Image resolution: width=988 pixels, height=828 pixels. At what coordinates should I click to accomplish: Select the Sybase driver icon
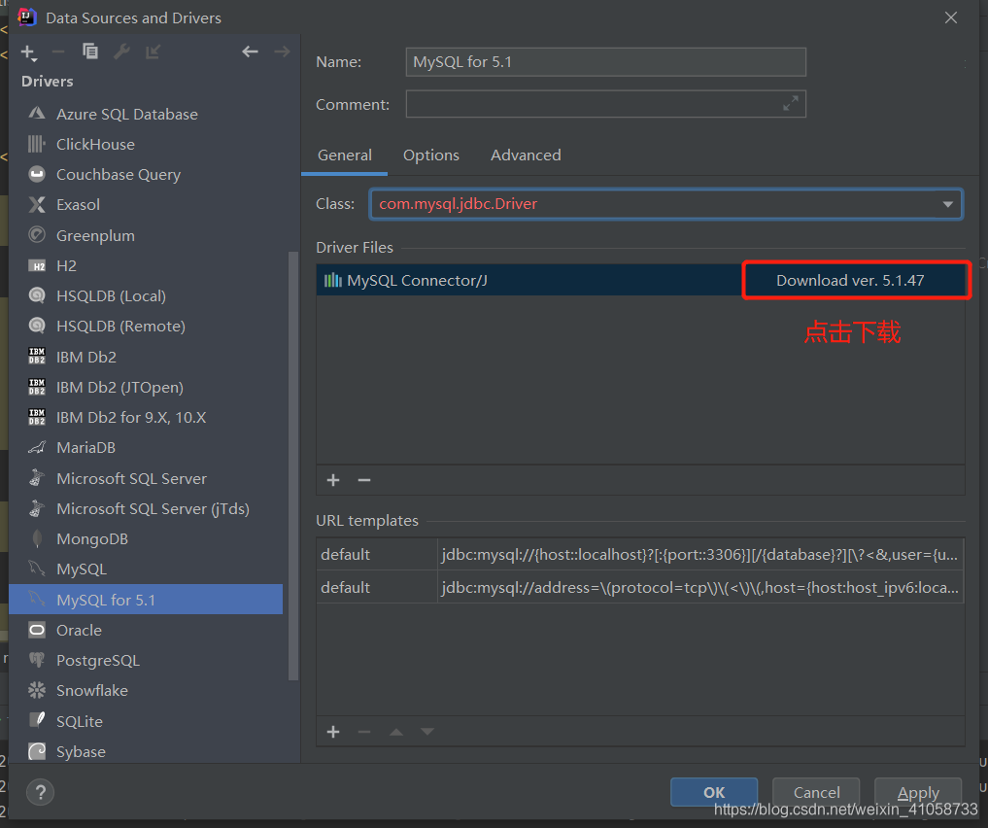click(x=37, y=751)
